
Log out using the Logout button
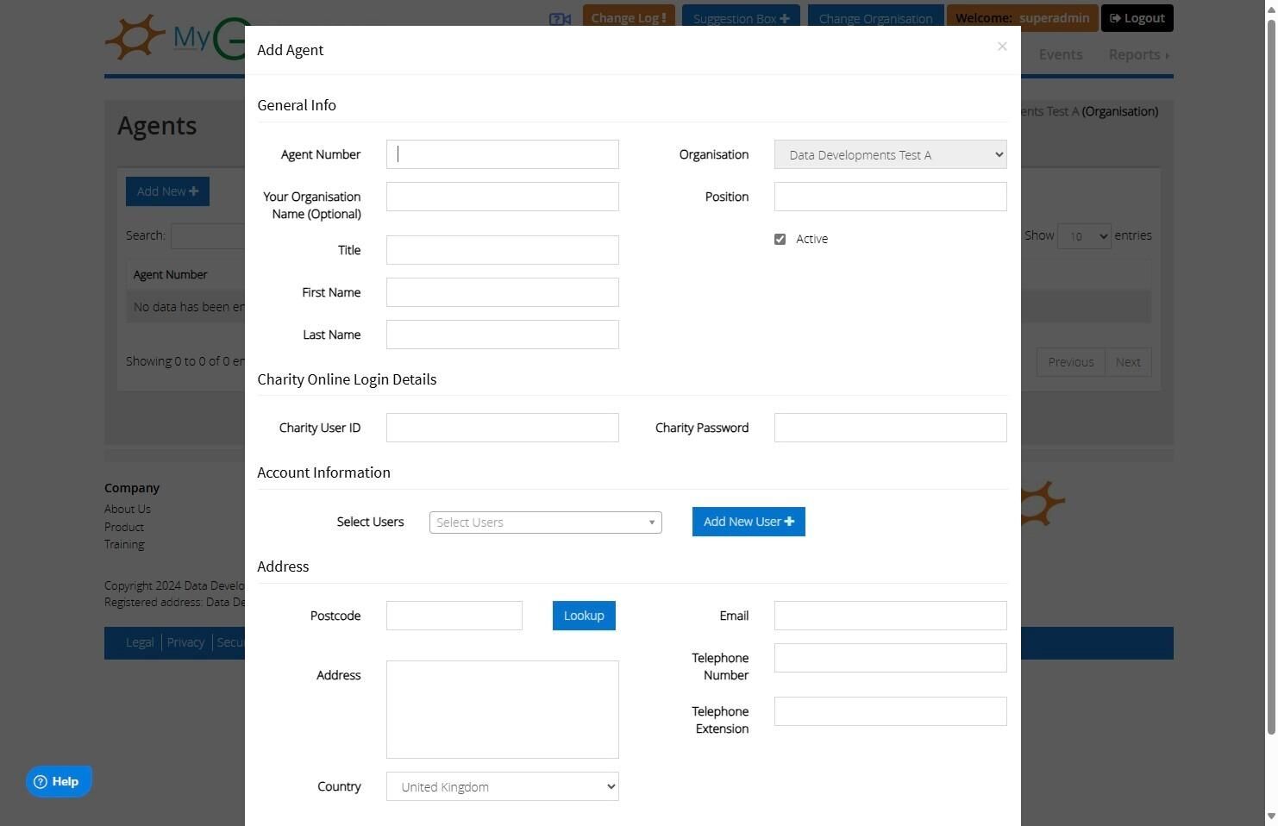1137,18
